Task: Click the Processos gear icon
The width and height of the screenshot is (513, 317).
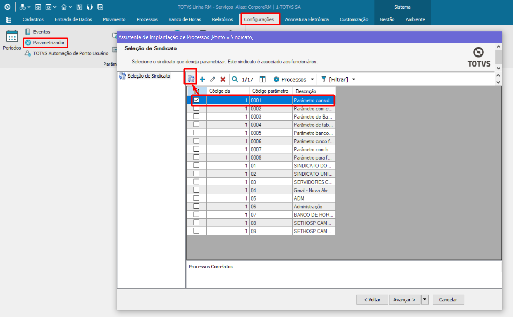Action: pyautogui.click(x=276, y=79)
